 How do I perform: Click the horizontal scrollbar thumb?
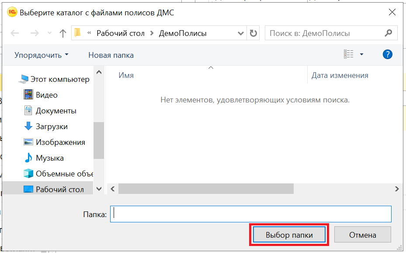pos(205,189)
